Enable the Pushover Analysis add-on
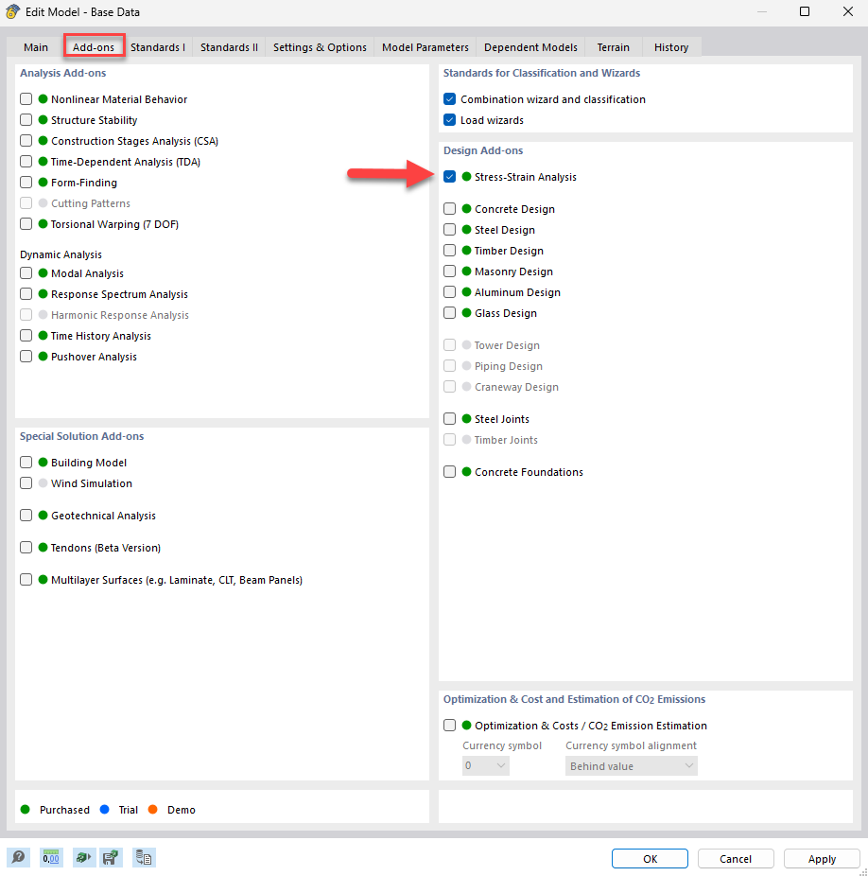868x876 pixels. (x=26, y=357)
